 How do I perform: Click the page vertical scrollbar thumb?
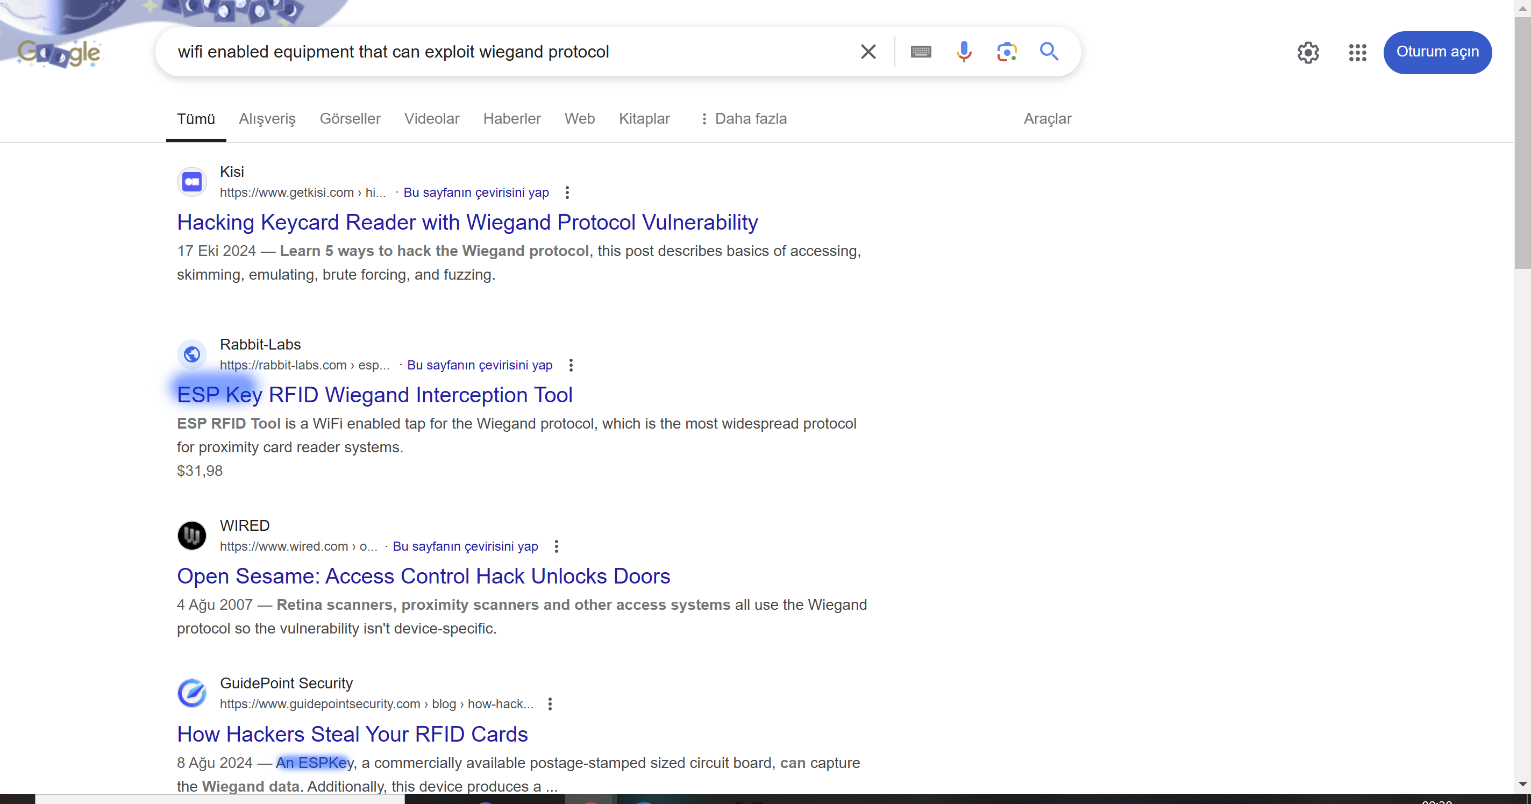coord(1522,143)
